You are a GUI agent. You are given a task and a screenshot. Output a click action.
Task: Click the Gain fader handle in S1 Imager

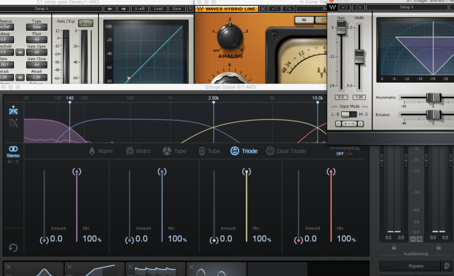click(x=341, y=28)
